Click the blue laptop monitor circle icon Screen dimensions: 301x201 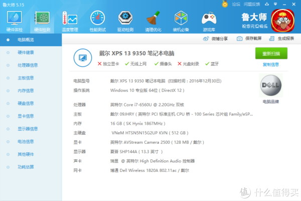[83, 58]
